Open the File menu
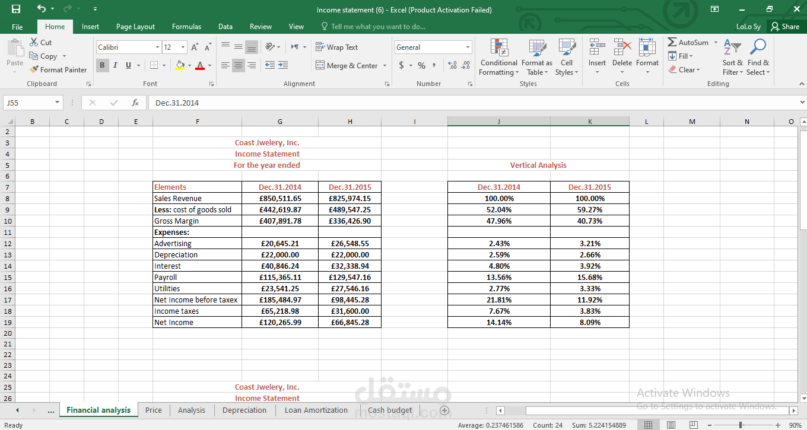 pyautogui.click(x=17, y=27)
